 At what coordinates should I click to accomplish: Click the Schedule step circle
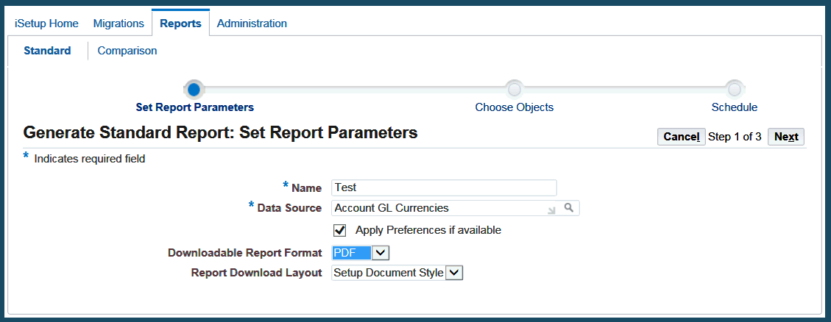[x=734, y=90]
